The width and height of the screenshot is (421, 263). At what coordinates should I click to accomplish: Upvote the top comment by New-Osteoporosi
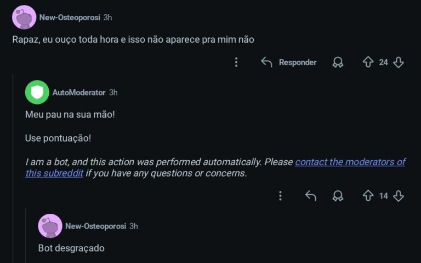[x=368, y=62]
